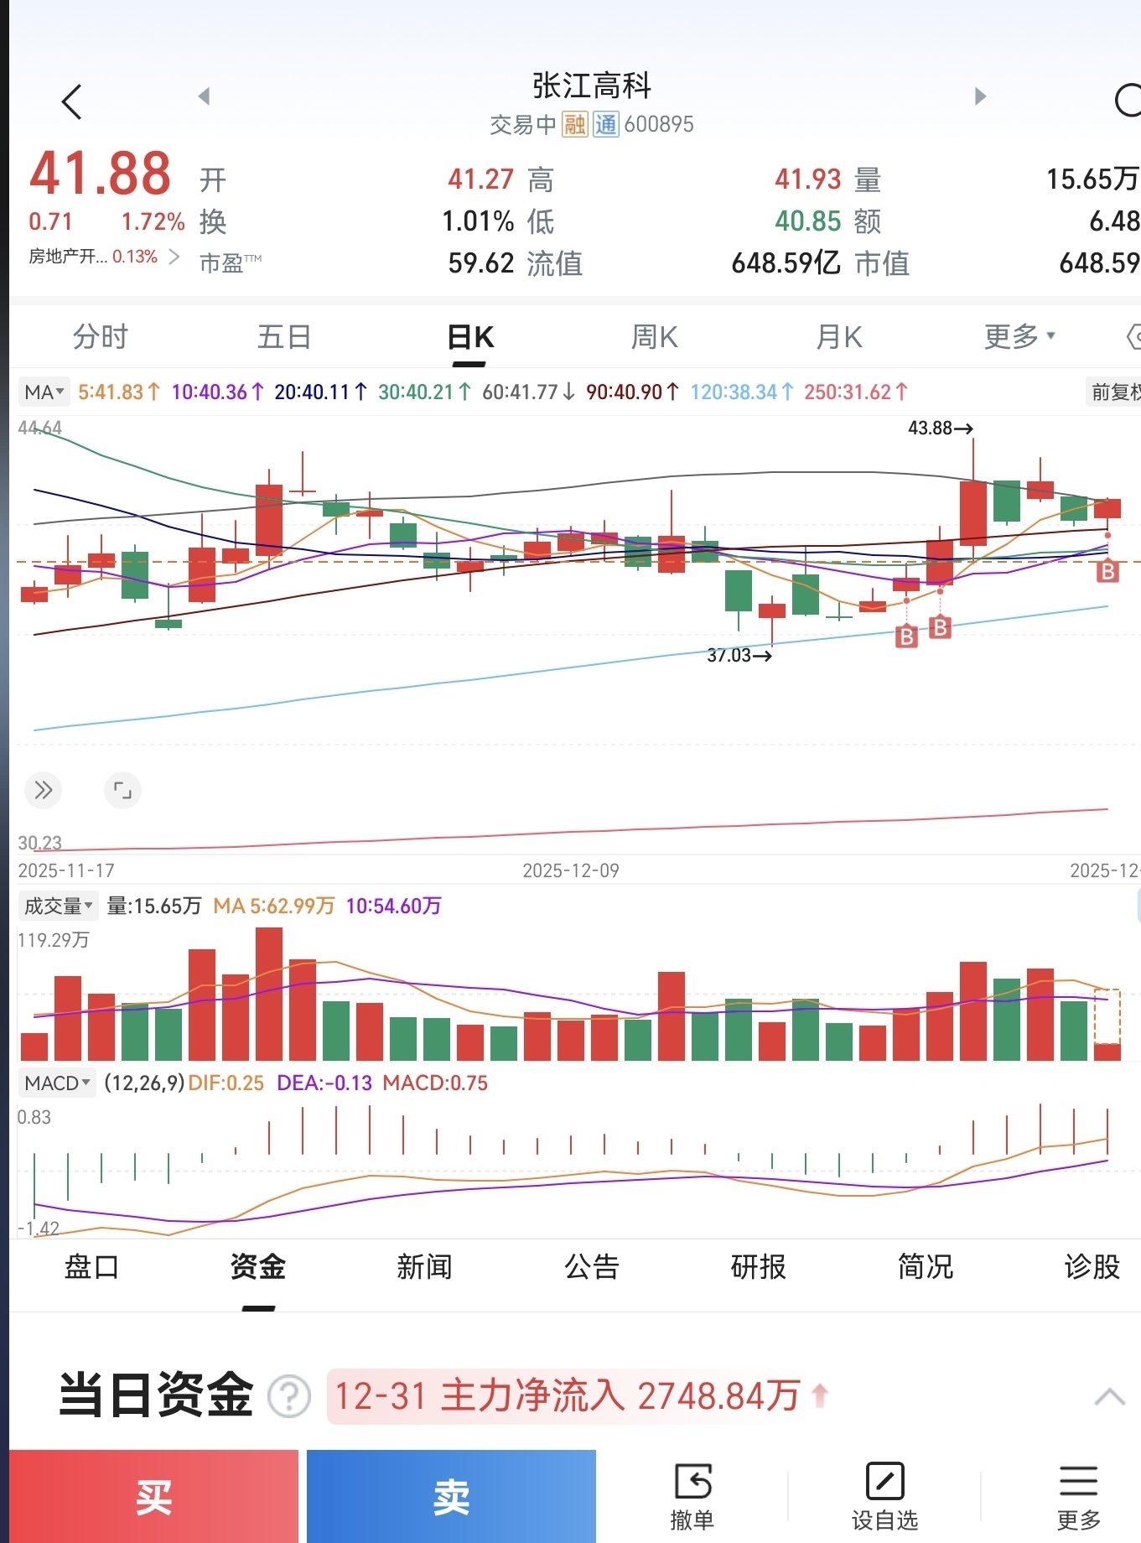Tap the 2025-11-17 start date label
1141x1543 pixels.
[x=66, y=870]
